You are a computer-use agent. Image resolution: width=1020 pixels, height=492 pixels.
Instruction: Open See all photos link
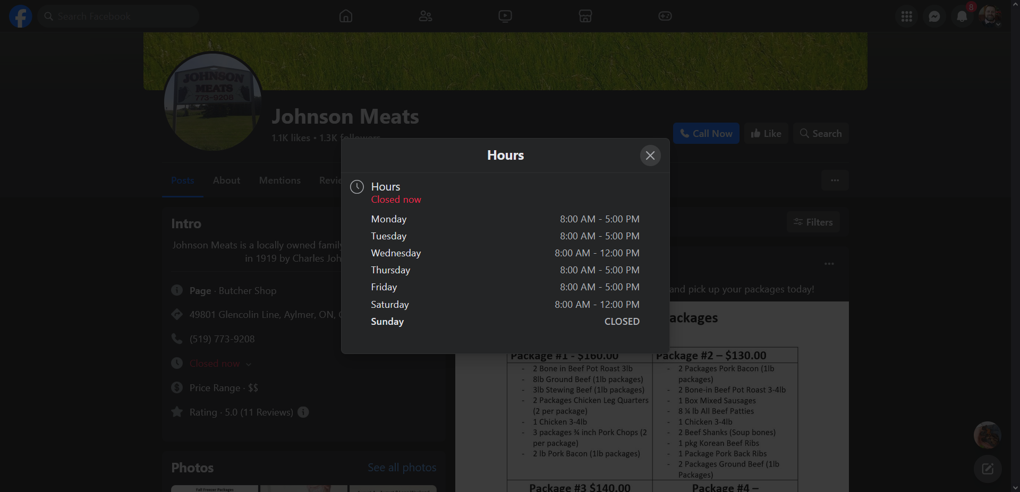click(x=402, y=468)
